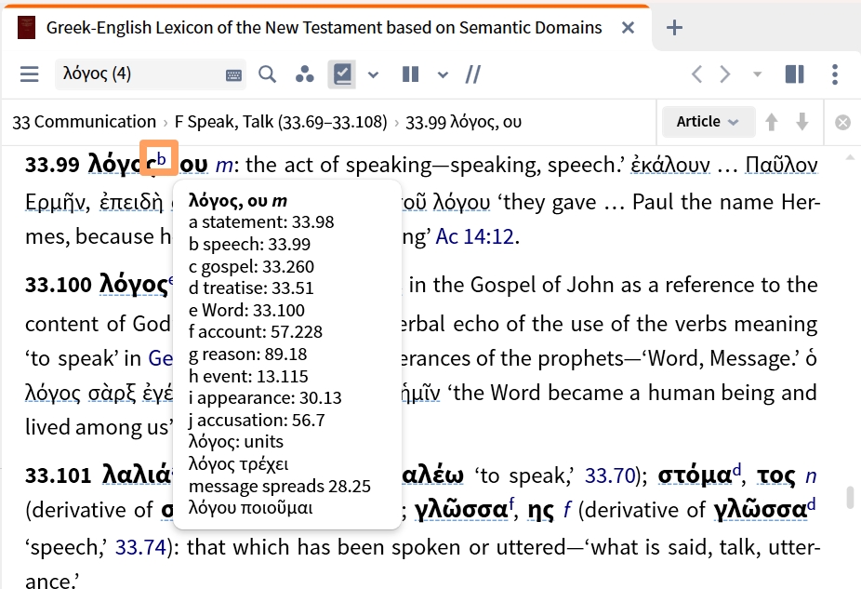This screenshot has width=861, height=589.
Task: Click the bold headword γλῶσσα after semicolon
Action: (x=460, y=511)
